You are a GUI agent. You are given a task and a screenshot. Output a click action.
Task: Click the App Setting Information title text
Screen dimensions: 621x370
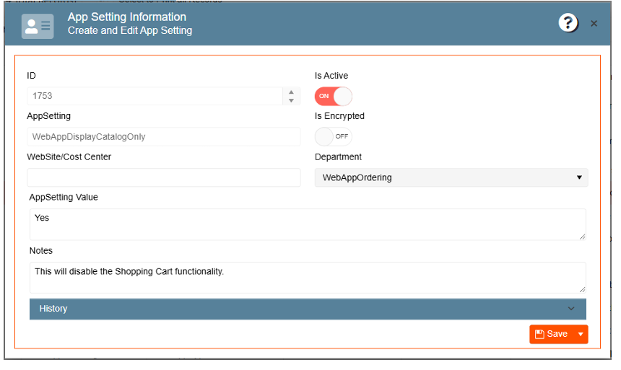tap(126, 17)
